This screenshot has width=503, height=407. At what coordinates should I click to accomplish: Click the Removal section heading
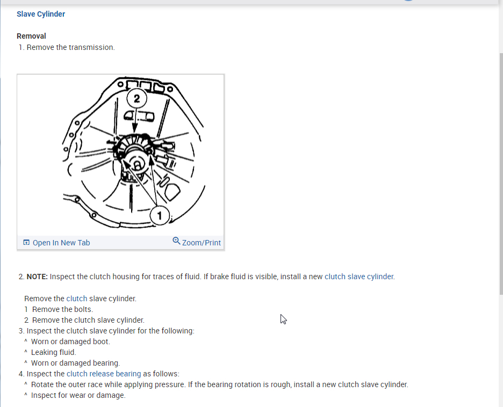(31, 36)
